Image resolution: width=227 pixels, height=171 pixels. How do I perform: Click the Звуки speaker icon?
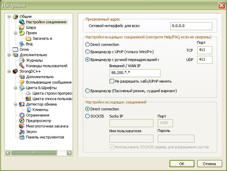22,132
